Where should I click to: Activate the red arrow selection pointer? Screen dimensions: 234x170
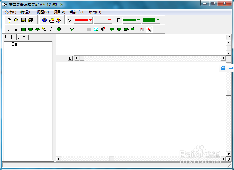(x=149, y=29)
